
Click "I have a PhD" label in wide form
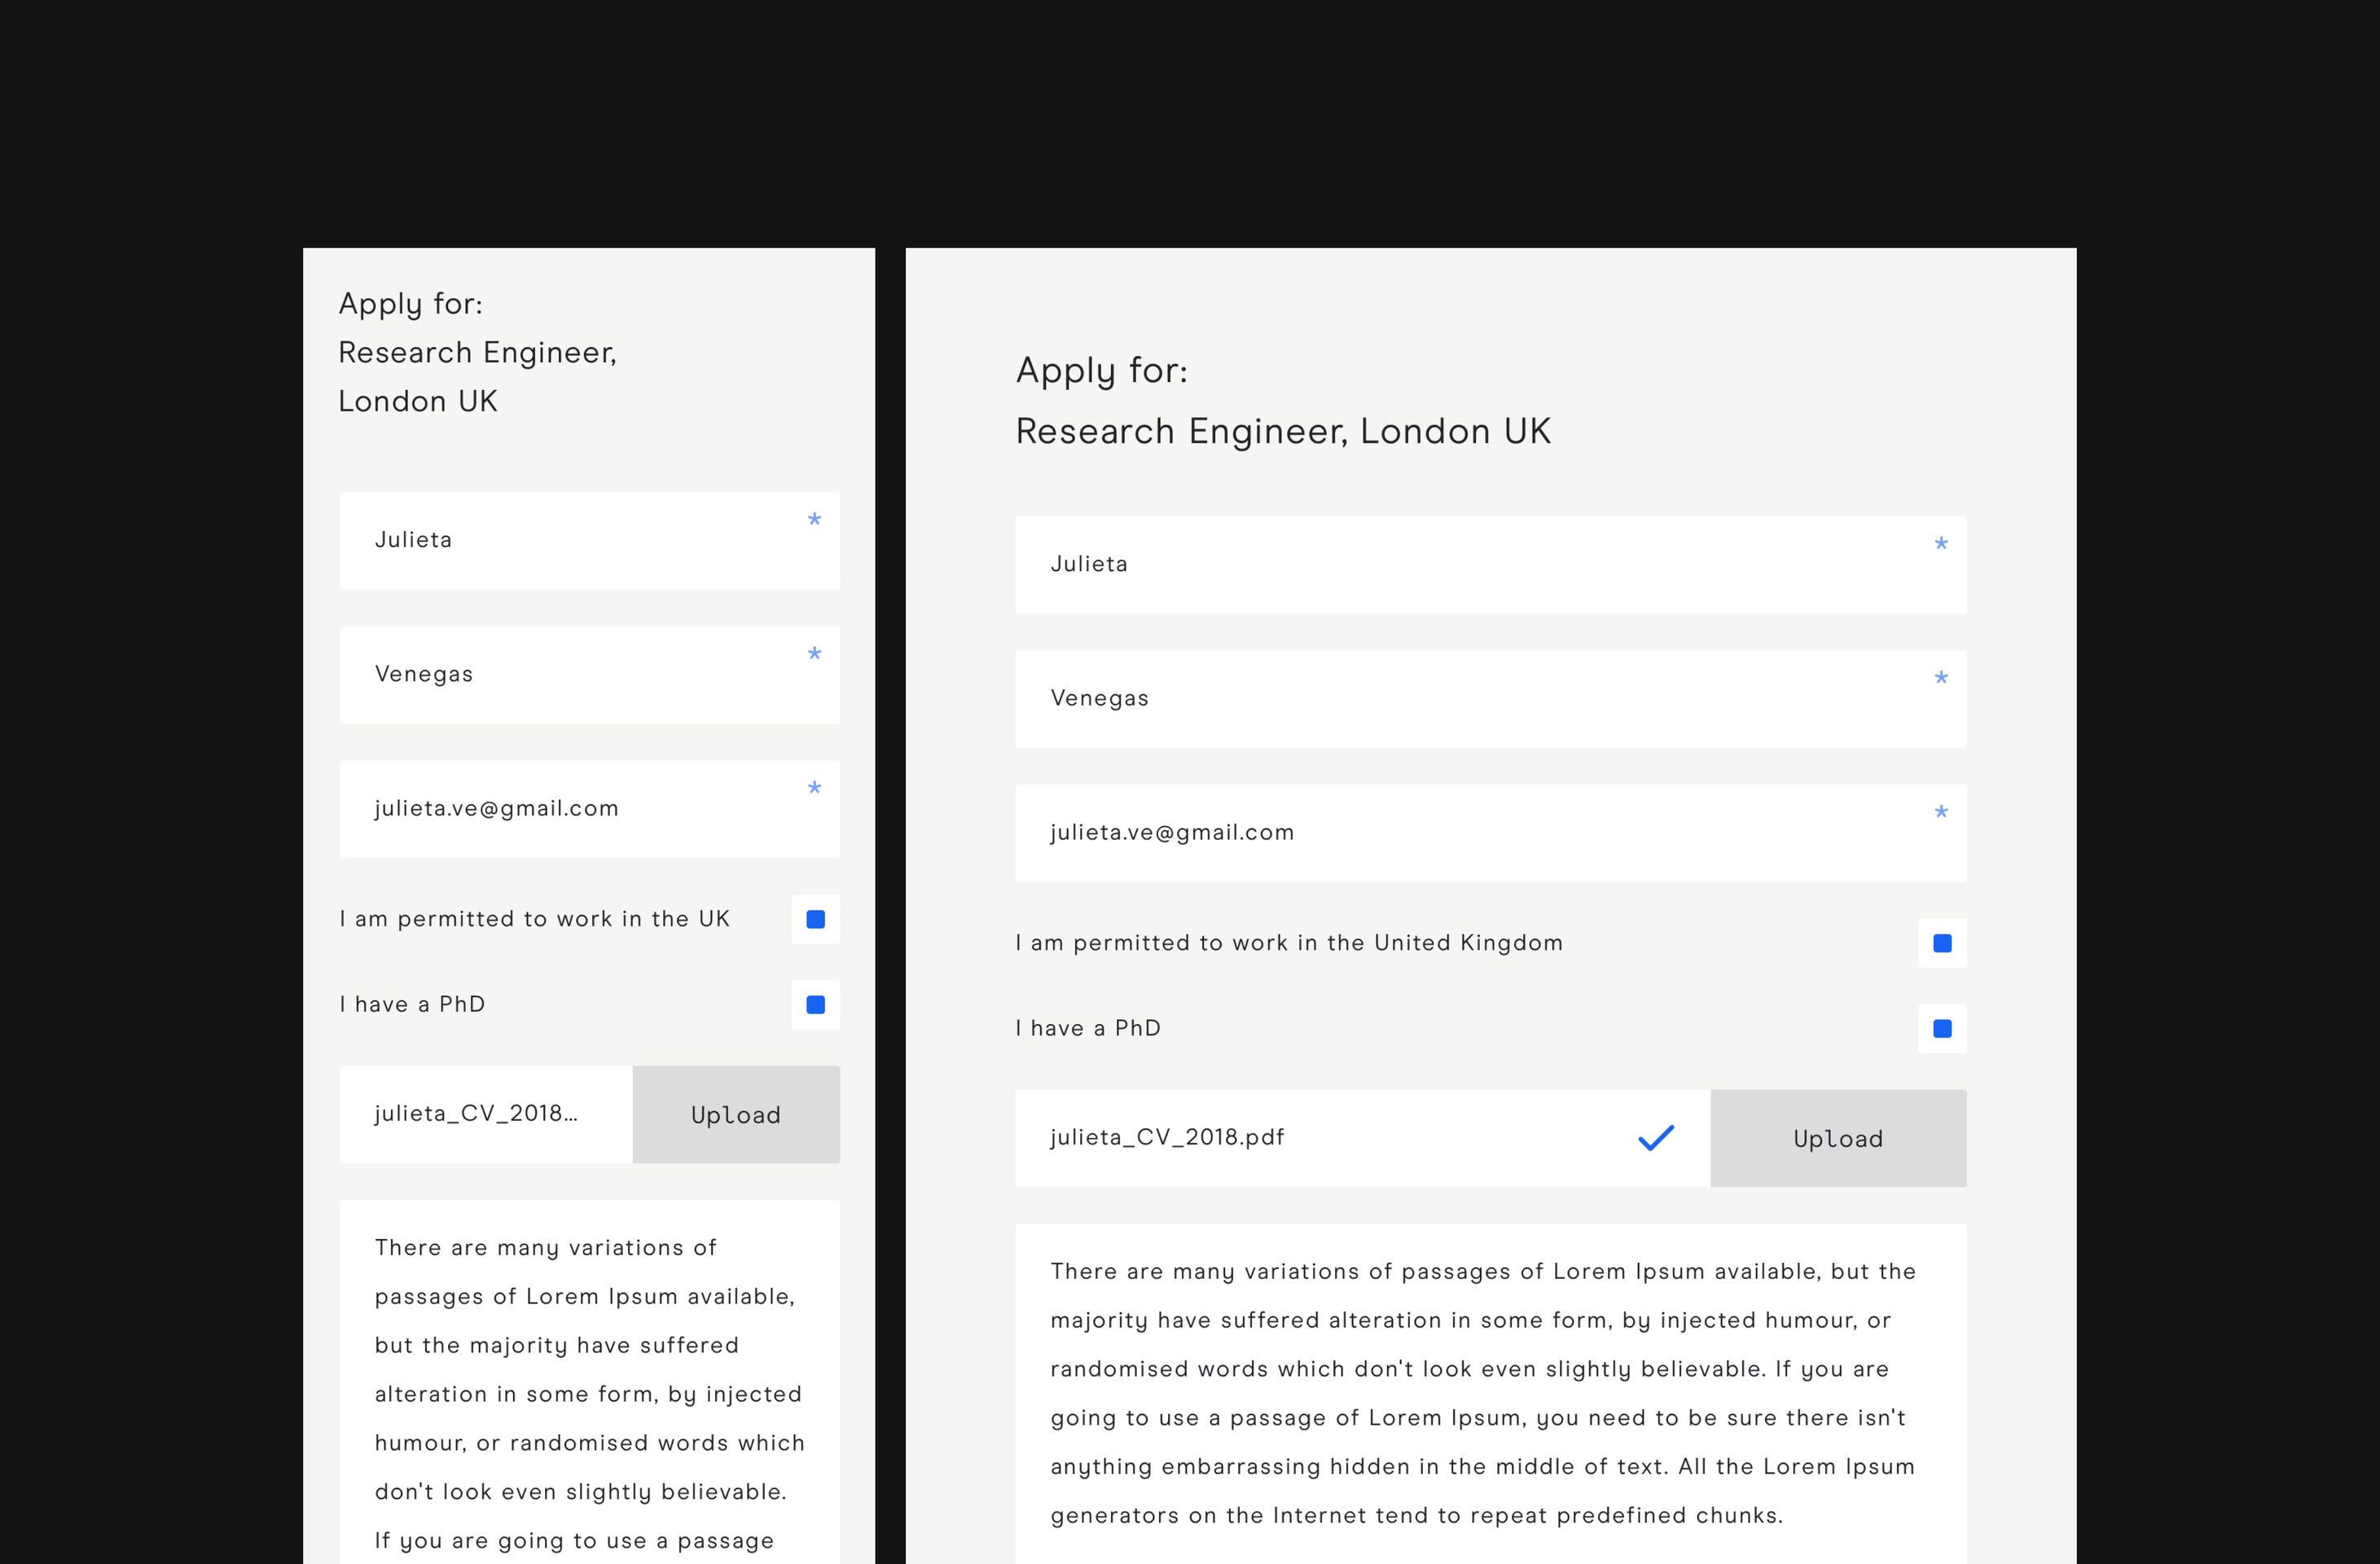click(x=1088, y=1028)
